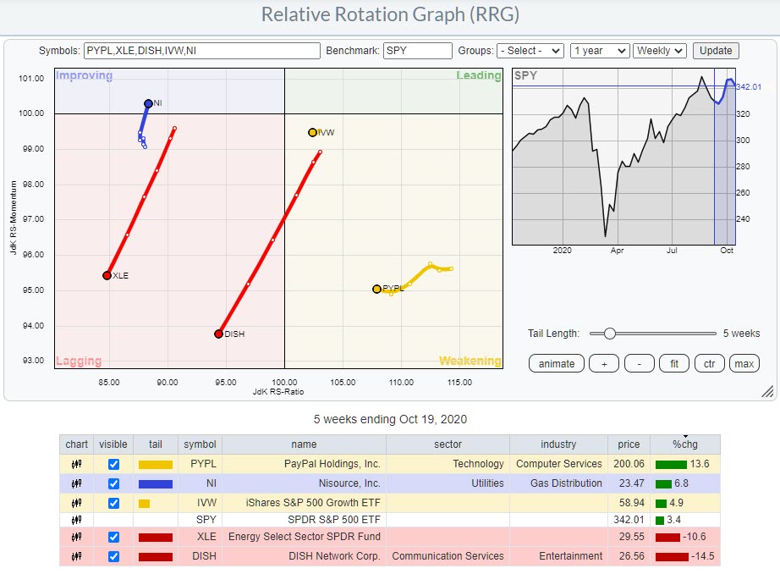The image size is (780, 574).
Task: Open the chart icon for XLE row
Action: (x=77, y=537)
